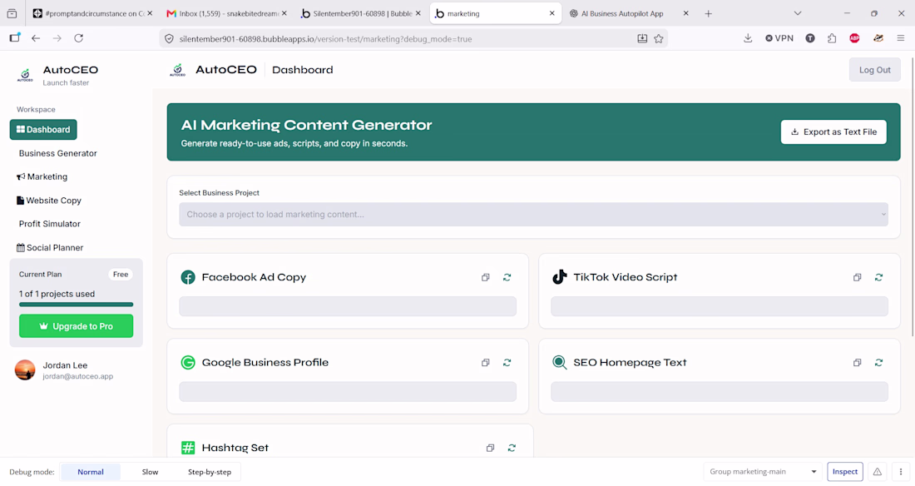Refresh the SEO Homepage Text card
Screen dimensions: 915x486
[x=878, y=363]
